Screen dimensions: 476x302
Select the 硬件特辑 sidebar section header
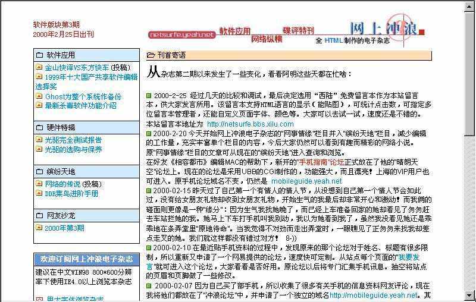86,128
